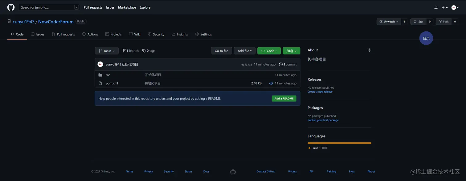Expand the Add file dropdown
This screenshot has height=181, width=466.
click(244, 51)
